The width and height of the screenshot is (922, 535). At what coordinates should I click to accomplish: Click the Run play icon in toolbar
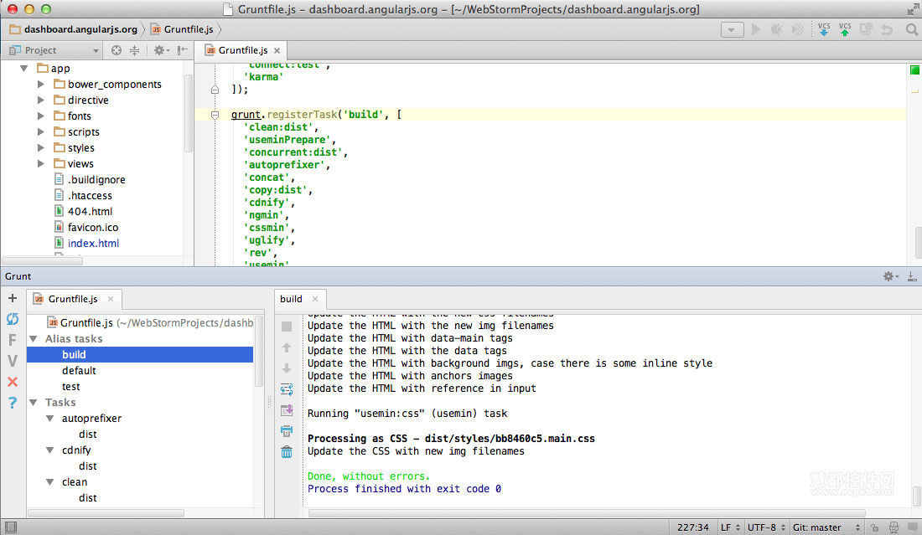click(x=756, y=29)
